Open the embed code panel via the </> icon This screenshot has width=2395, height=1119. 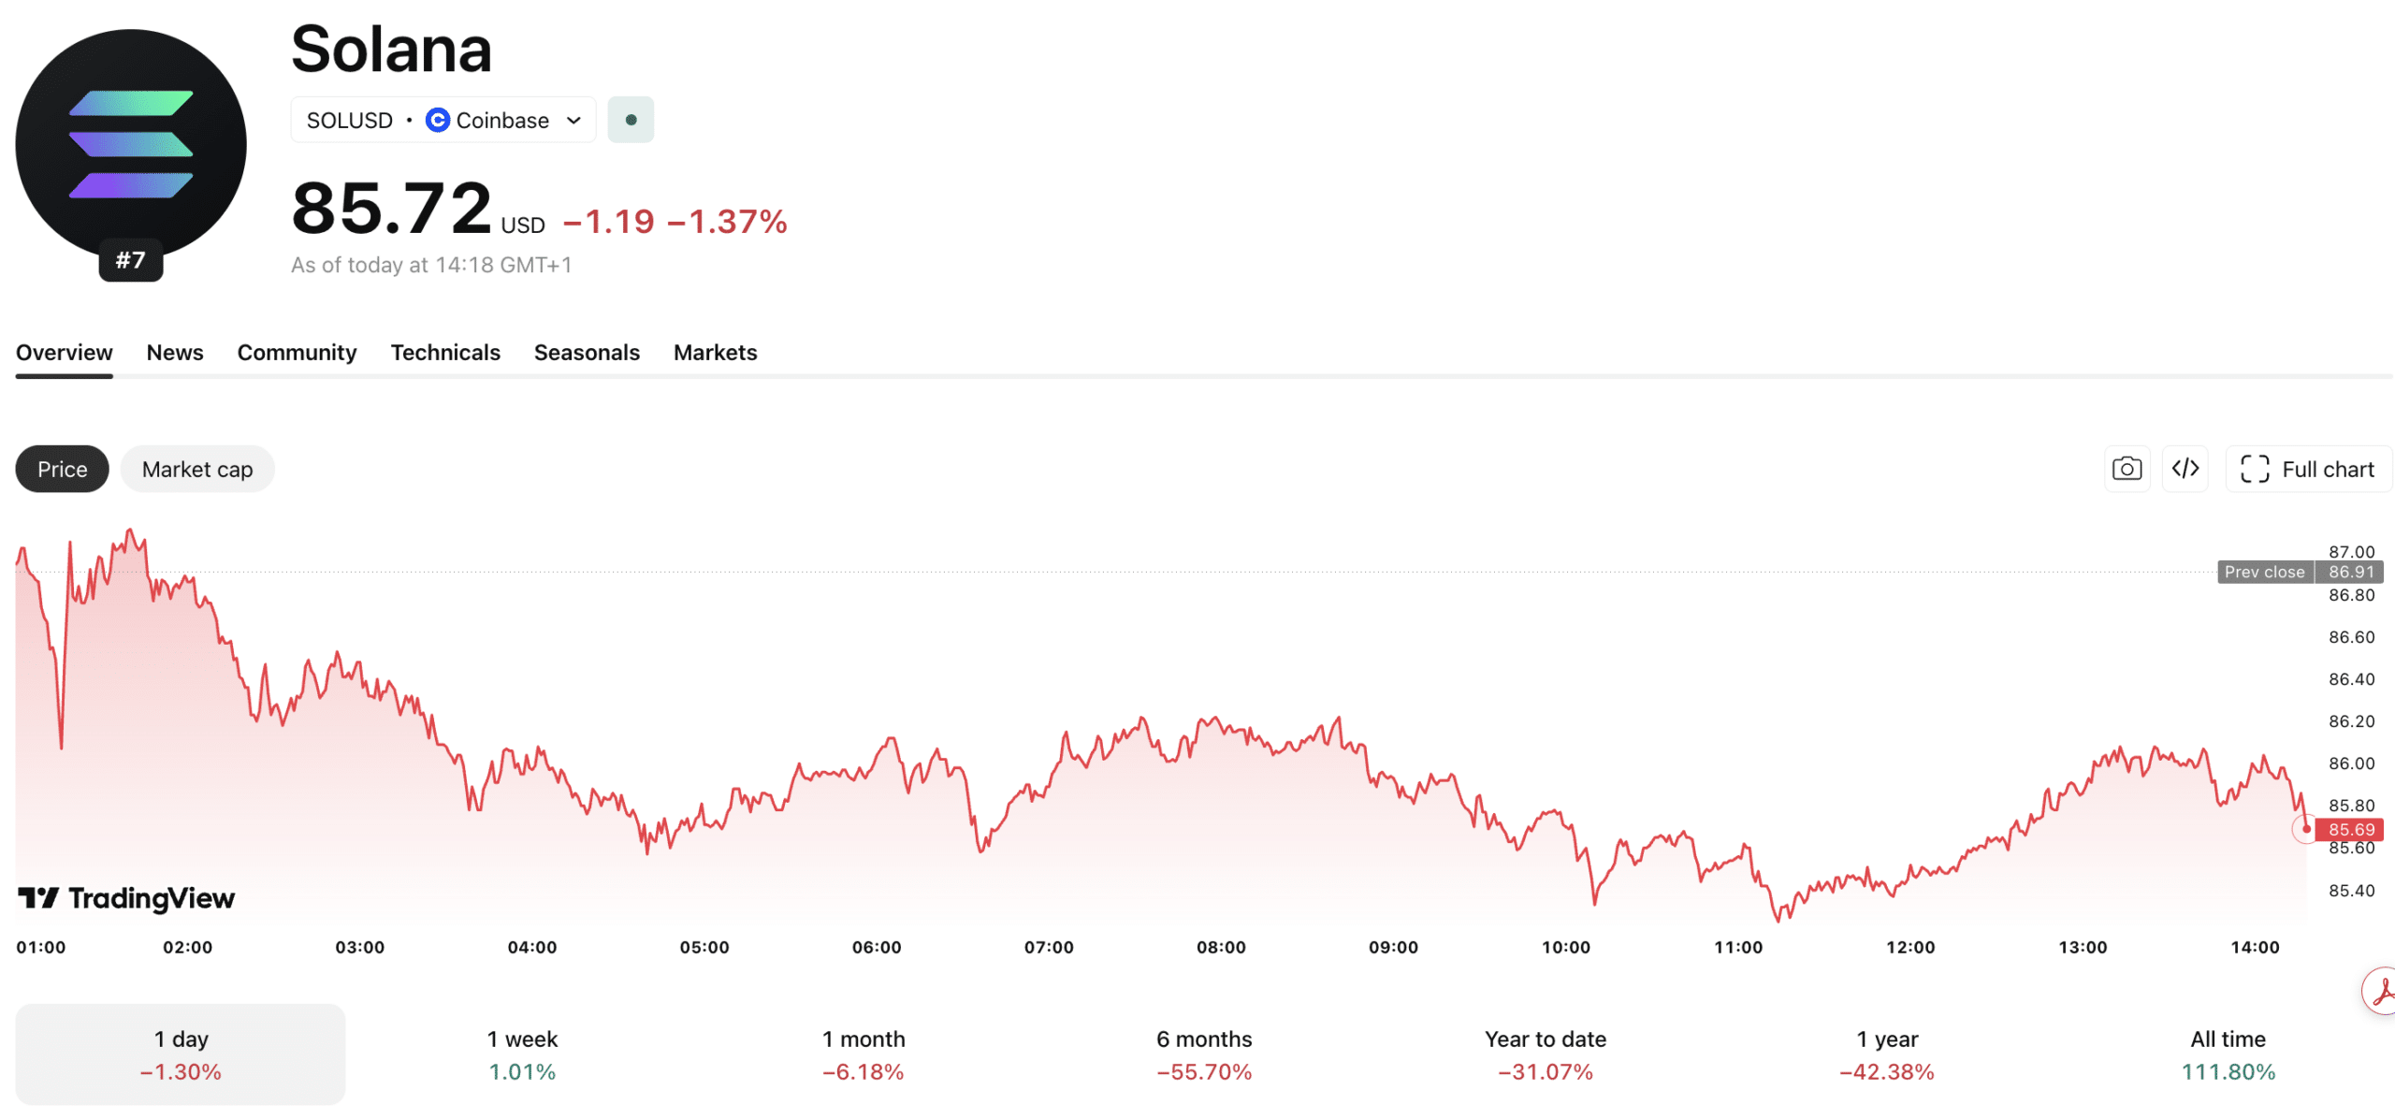pyautogui.click(x=2185, y=469)
